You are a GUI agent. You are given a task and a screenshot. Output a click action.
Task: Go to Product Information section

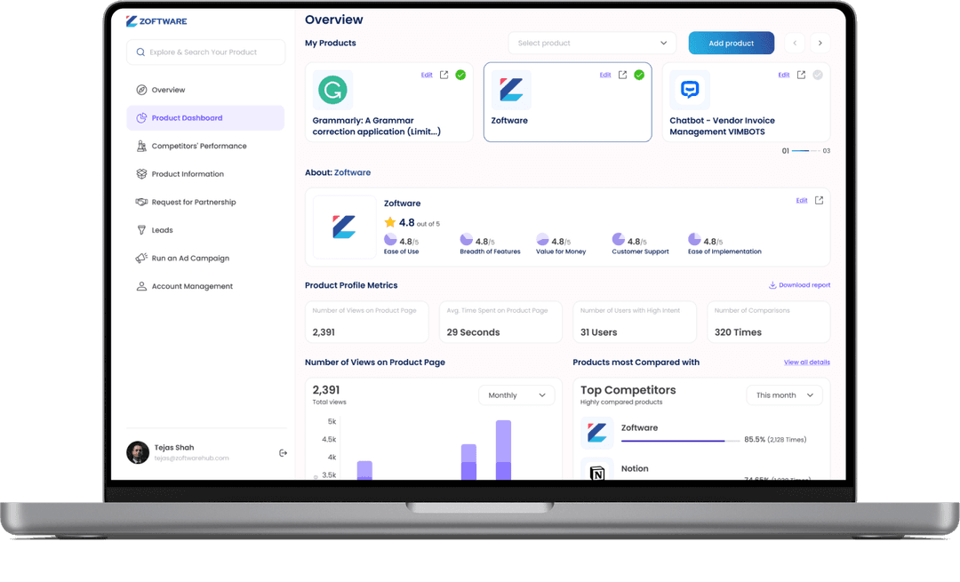click(x=205, y=174)
